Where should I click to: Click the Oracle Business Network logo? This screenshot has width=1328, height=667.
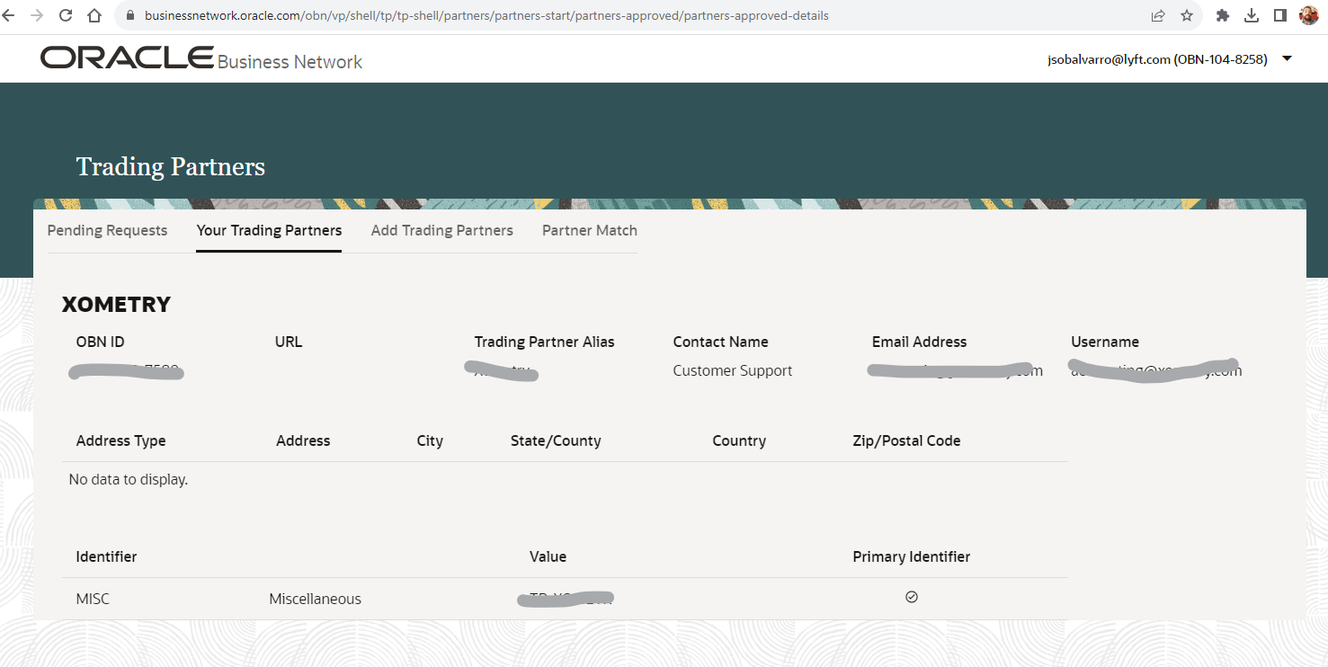(201, 58)
